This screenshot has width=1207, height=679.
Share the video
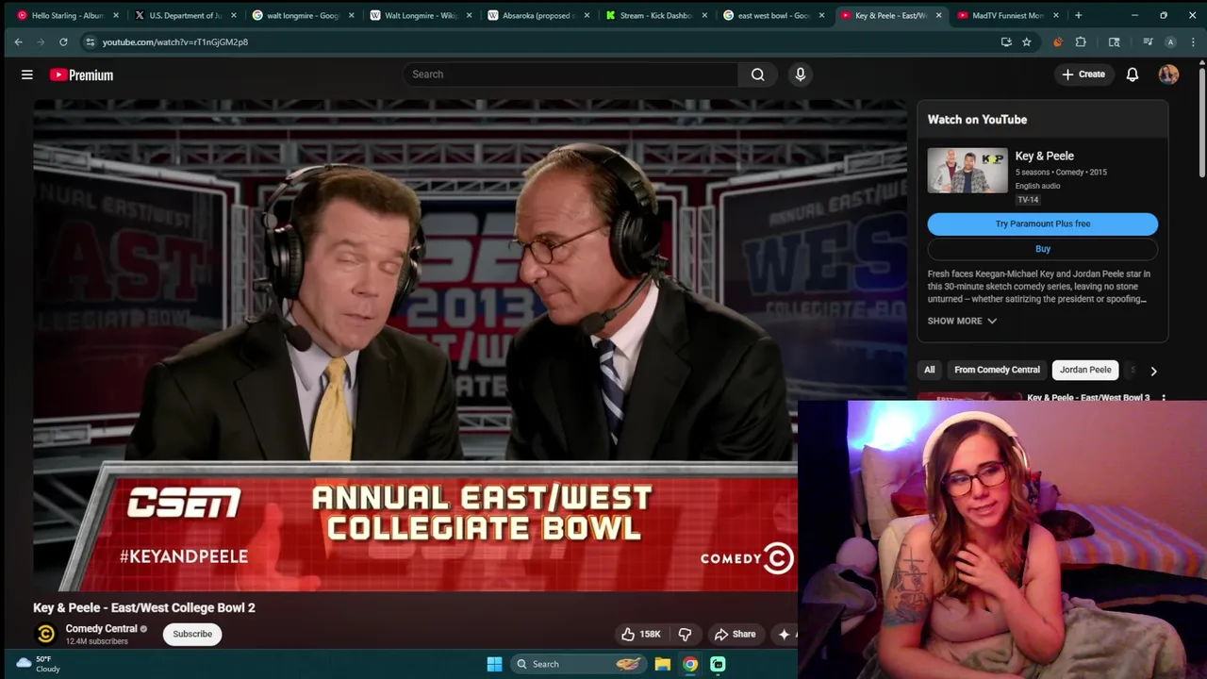pyautogui.click(x=735, y=634)
